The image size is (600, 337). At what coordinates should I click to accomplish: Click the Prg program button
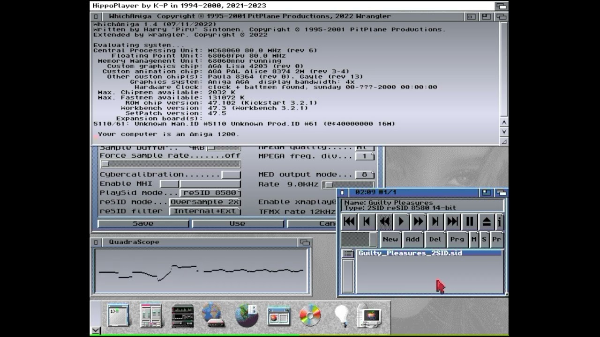coord(457,239)
